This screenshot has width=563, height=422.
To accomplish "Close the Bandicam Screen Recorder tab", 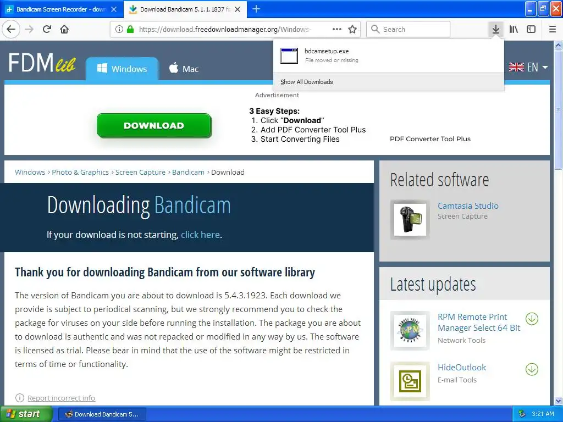I will click(x=114, y=9).
